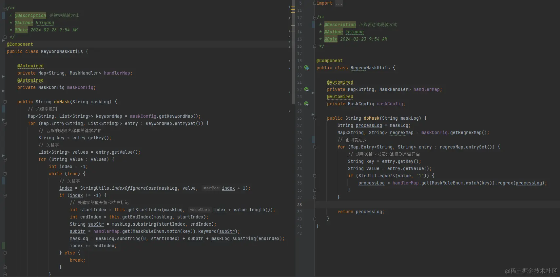
Task: Click the Spring bean gutter icon beside RegrexMaskUtils class
Action: (306, 68)
